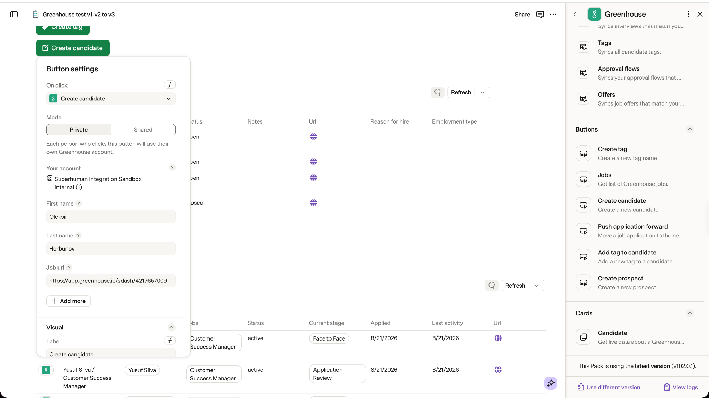The width and height of the screenshot is (709, 398).
Task: Open View logs
Action: (x=681, y=387)
